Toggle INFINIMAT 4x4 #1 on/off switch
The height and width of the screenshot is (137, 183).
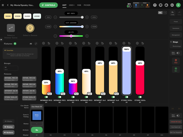pos(100,97)
